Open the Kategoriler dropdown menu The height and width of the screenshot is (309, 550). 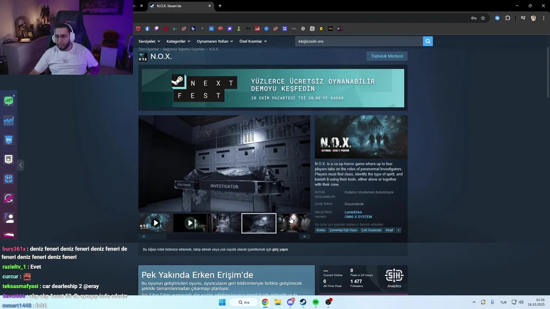pyautogui.click(x=178, y=41)
